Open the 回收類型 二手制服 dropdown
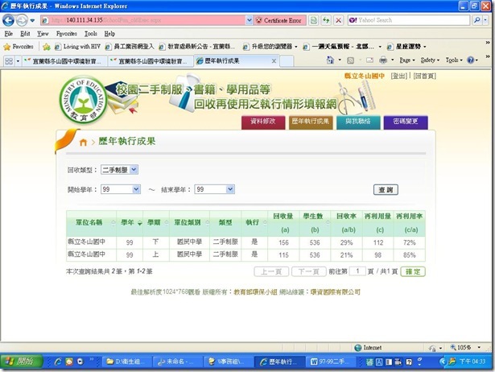495x372 pixels. (x=119, y=170)
